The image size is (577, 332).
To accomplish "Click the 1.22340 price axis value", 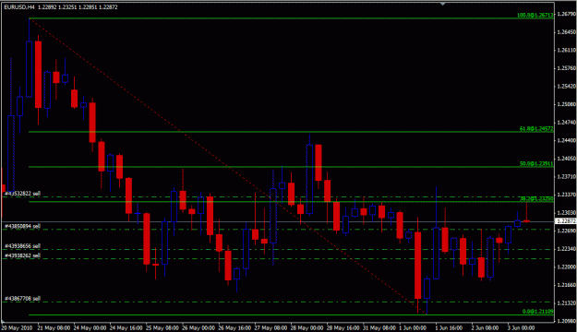I will 567,249.
